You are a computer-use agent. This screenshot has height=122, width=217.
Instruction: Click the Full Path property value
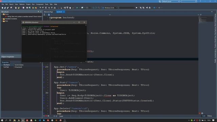pyautogui.click(x=18, y=67)
